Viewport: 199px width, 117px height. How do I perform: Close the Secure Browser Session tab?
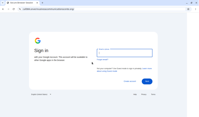click(x=37, y=3)
